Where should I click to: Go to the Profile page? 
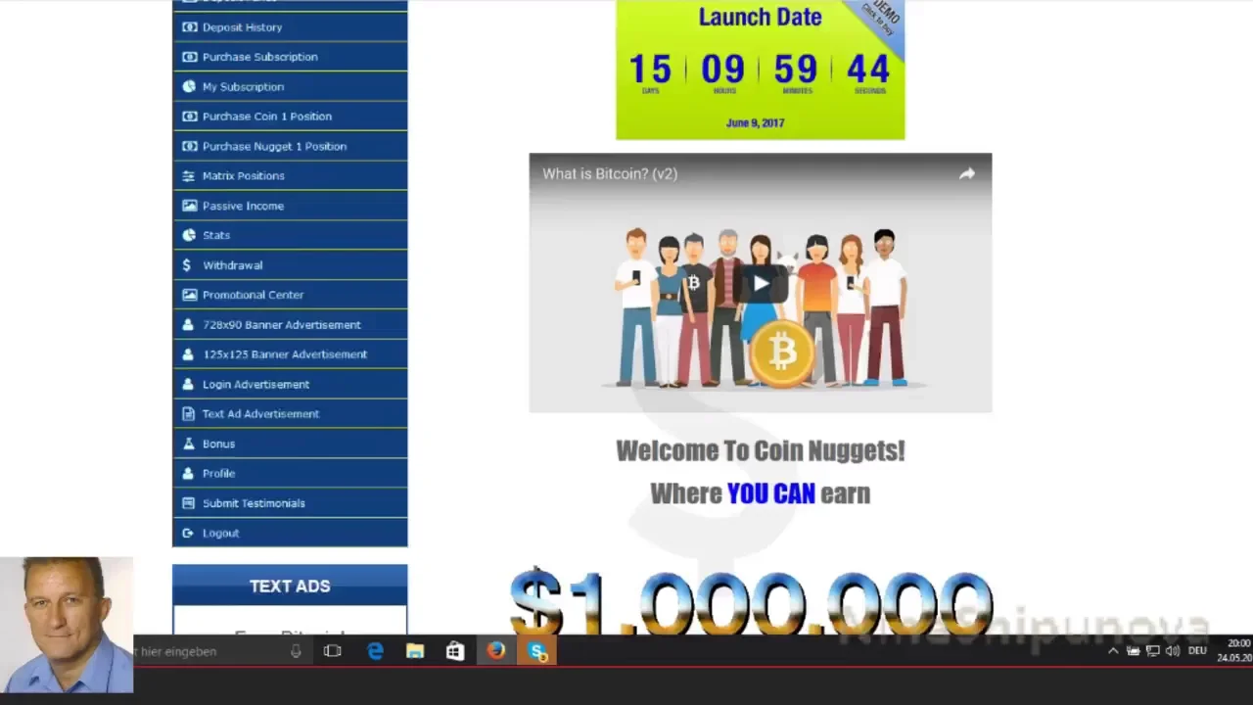coord(290,473)
